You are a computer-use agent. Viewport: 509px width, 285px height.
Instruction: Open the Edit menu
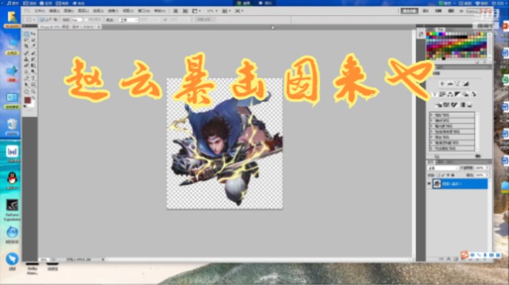click(54, 11)
